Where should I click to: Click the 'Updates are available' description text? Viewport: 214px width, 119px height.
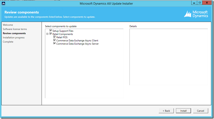(x=50, y=17)
